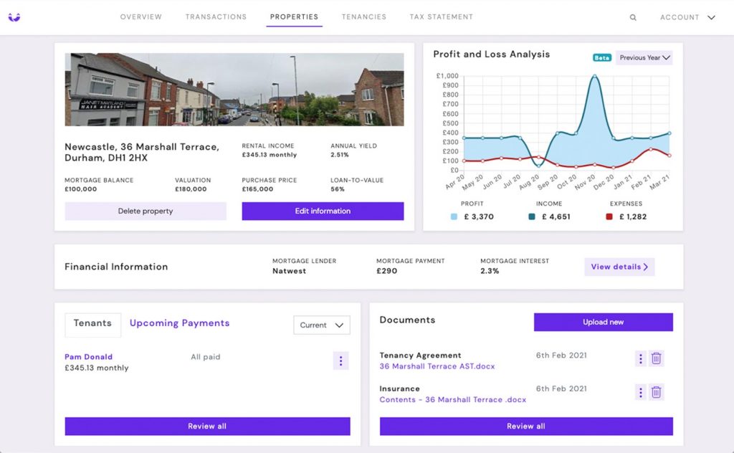Show the Upcoming Payments tab
This screenshot has width=734, height=453.
point(179,323)
